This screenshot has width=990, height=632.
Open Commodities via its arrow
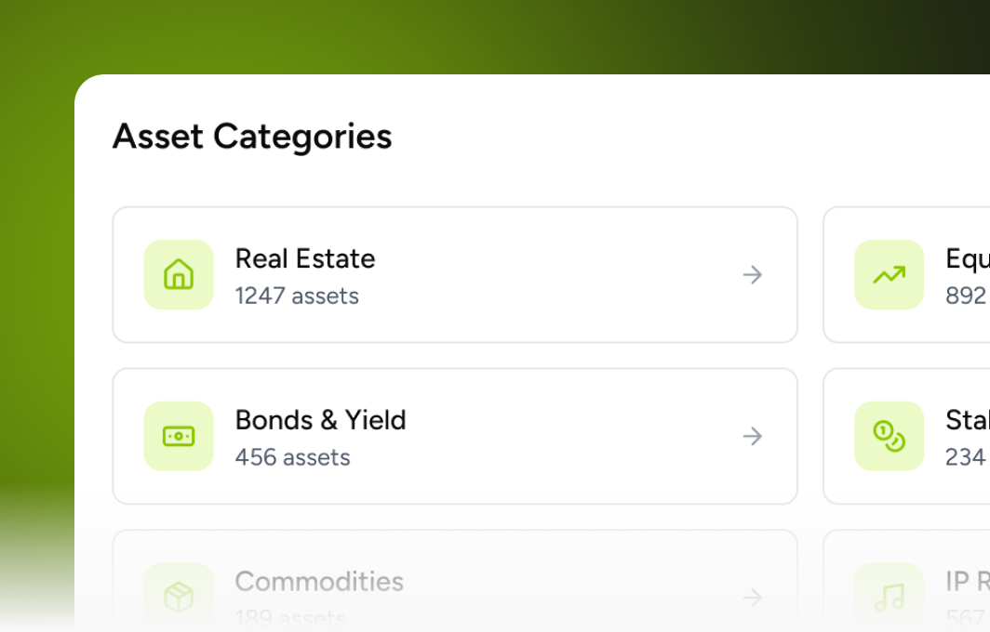click(753, 598)
